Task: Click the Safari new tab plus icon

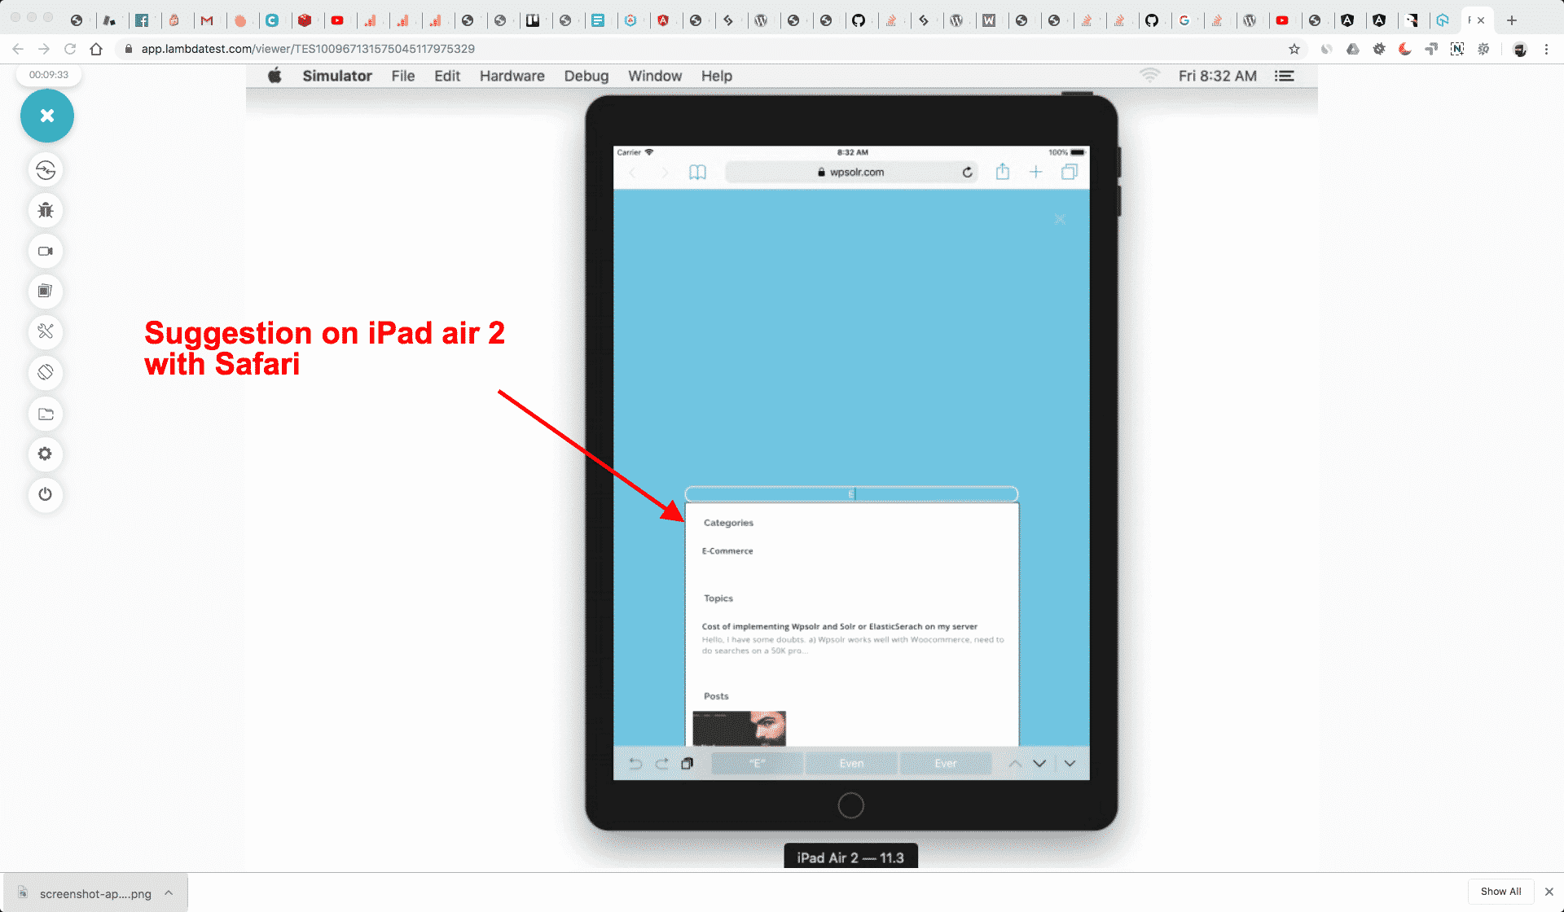Action: (x=1035, y=172)
